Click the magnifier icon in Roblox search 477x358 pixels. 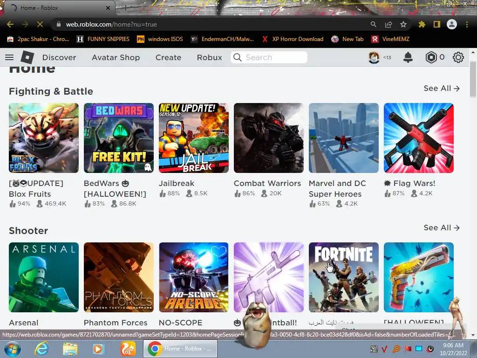[x=238, y=57]
